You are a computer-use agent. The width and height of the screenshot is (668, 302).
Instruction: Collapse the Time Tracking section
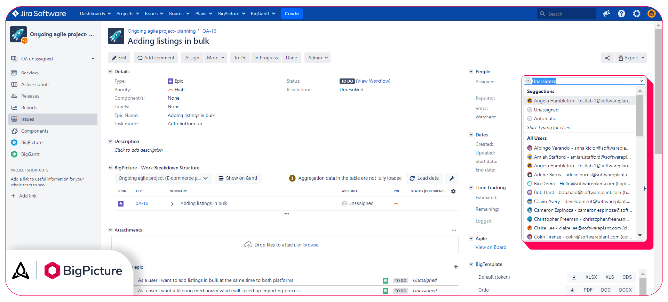471,187
